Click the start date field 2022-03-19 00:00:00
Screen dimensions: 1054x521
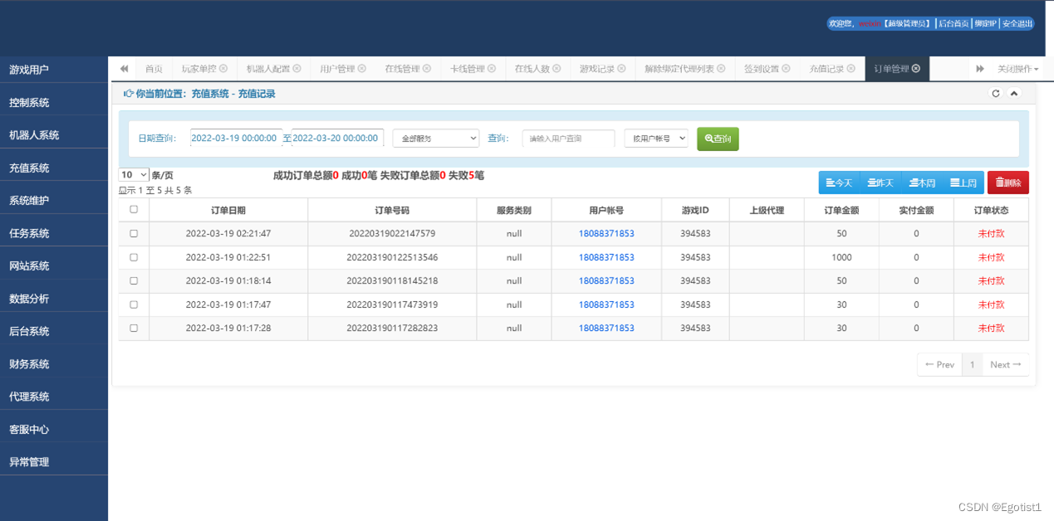[x=236, y=139]
